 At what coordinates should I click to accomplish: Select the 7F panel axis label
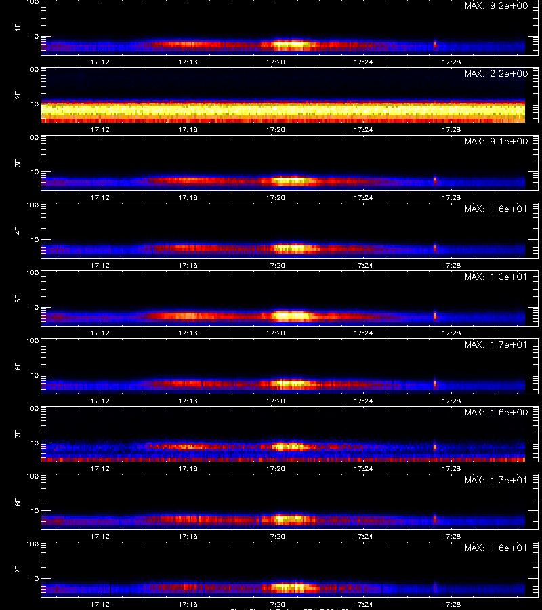18,434
